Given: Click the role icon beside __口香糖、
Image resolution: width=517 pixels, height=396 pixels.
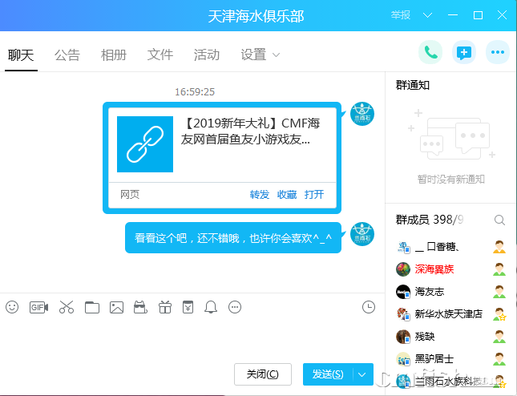Looking at the screenshot, I should [499, 247].
